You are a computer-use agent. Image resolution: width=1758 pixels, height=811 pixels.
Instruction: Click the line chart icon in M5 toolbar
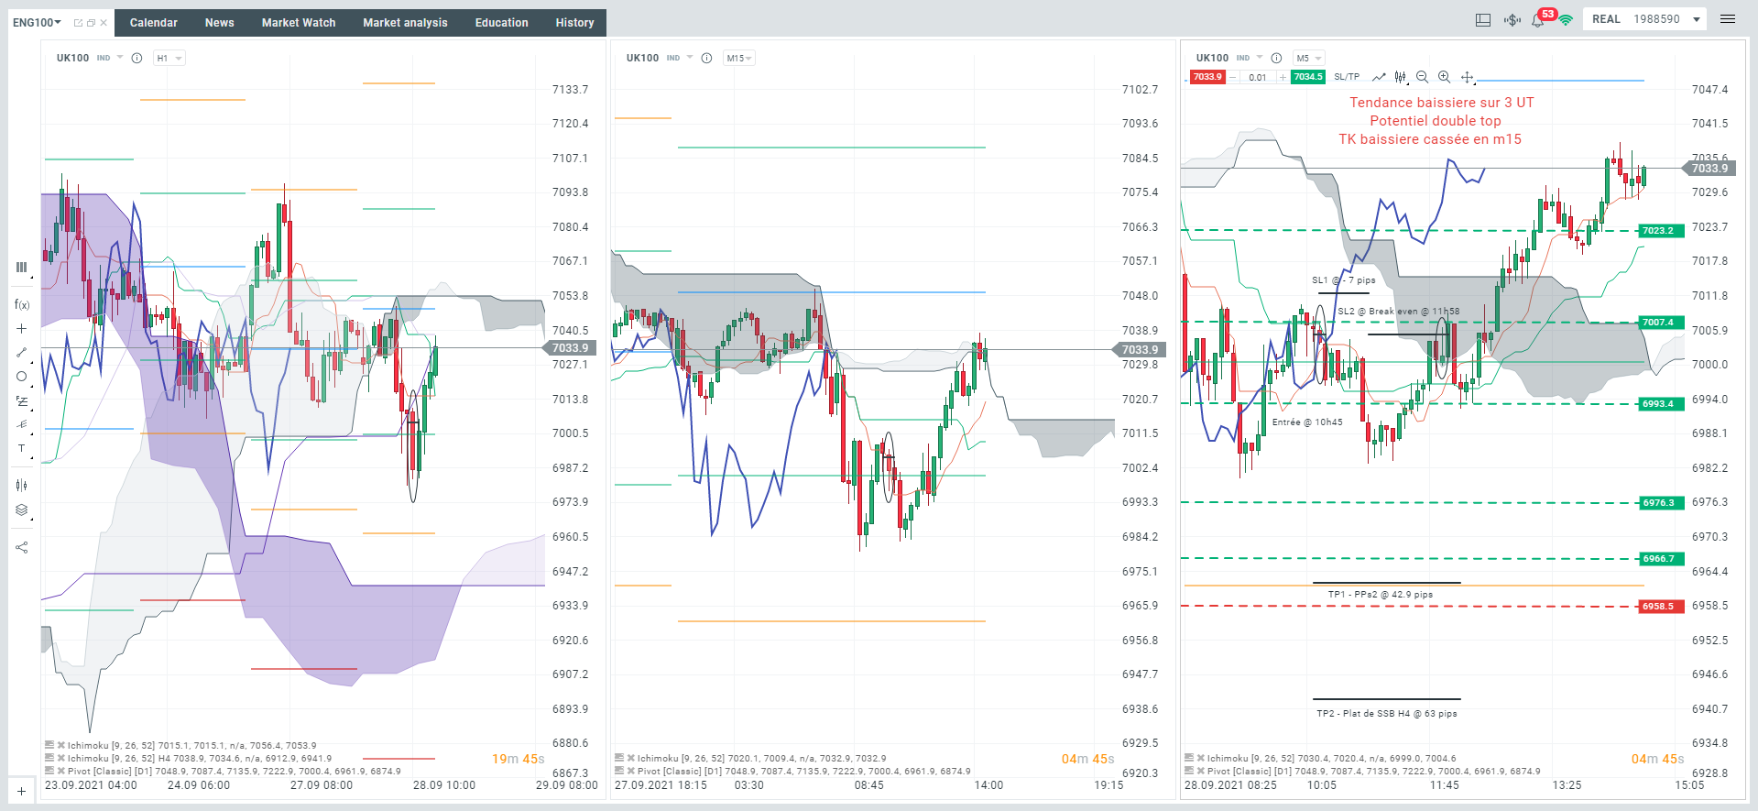coord(1379,77)
